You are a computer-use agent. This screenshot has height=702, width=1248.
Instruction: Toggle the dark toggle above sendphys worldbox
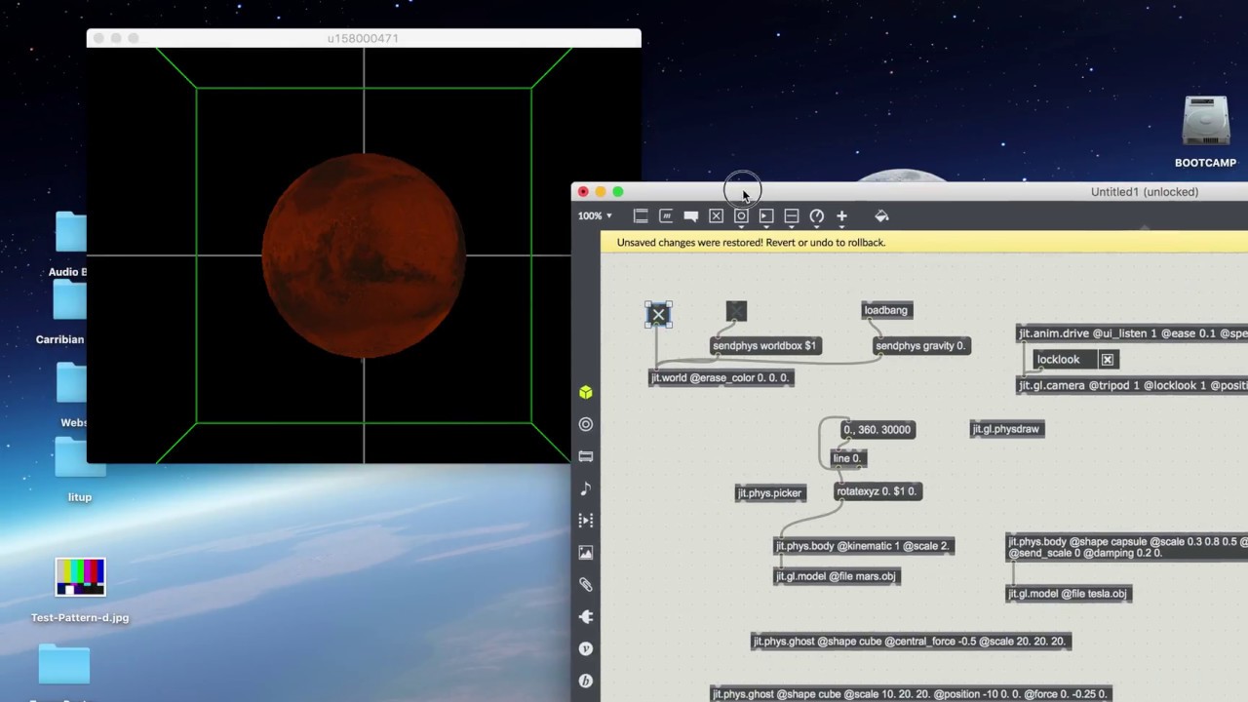click(x=736, y=311)
